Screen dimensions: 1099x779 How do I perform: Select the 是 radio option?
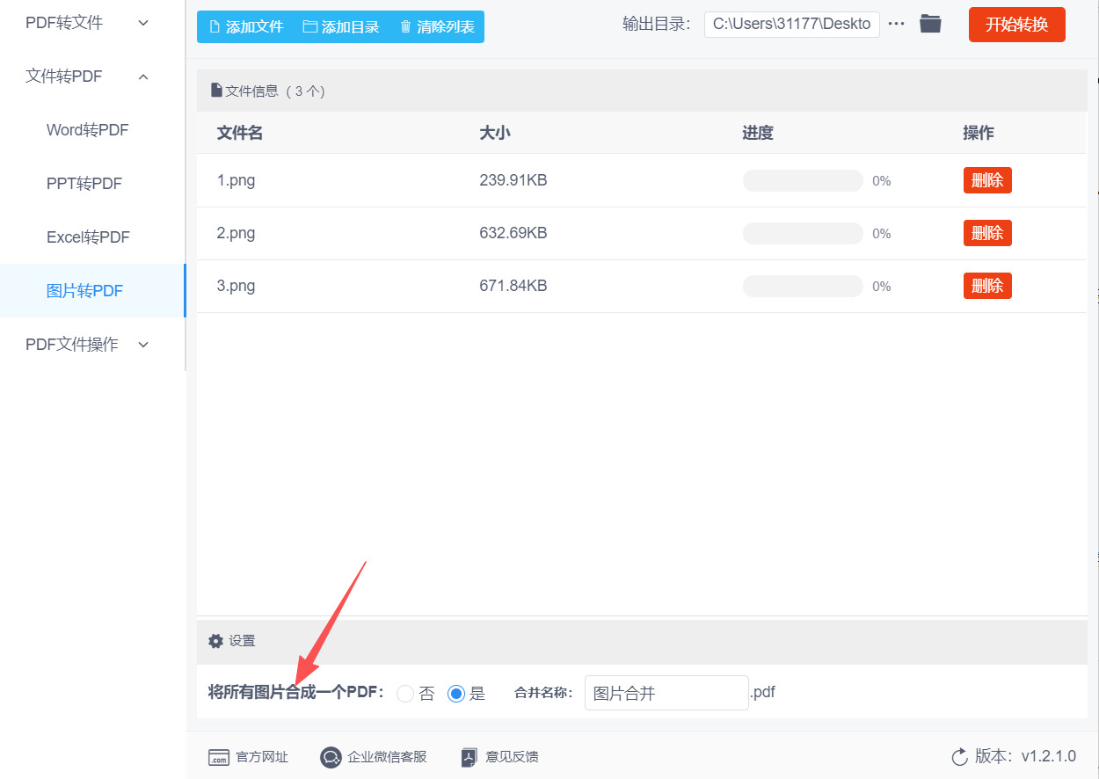click(456, 694)
